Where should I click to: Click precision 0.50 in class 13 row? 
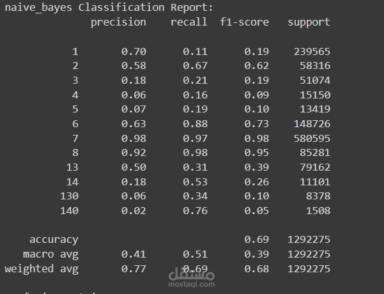click(x=134, y=167)
